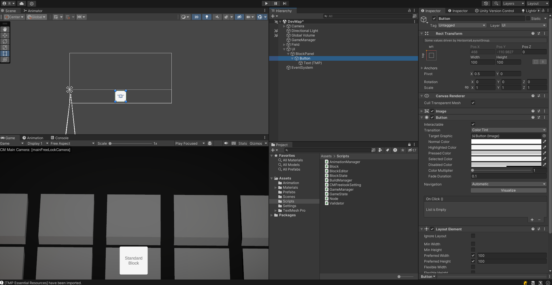Toggle Button GameObject active checkbox
Viewport: 552px width, 285px height.
434,18
